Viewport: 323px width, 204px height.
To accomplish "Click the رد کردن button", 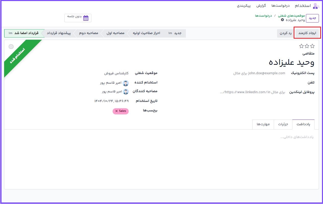I will point(286,33).
